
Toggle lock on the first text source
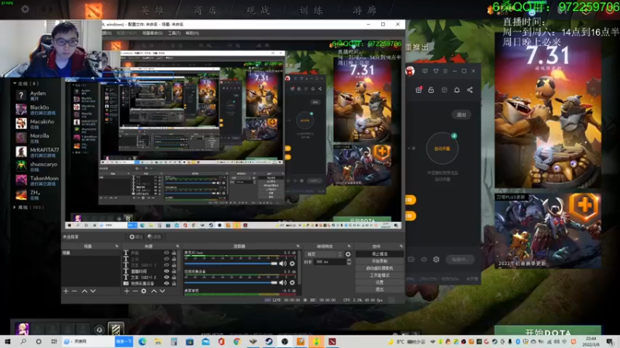click(174, 253)
